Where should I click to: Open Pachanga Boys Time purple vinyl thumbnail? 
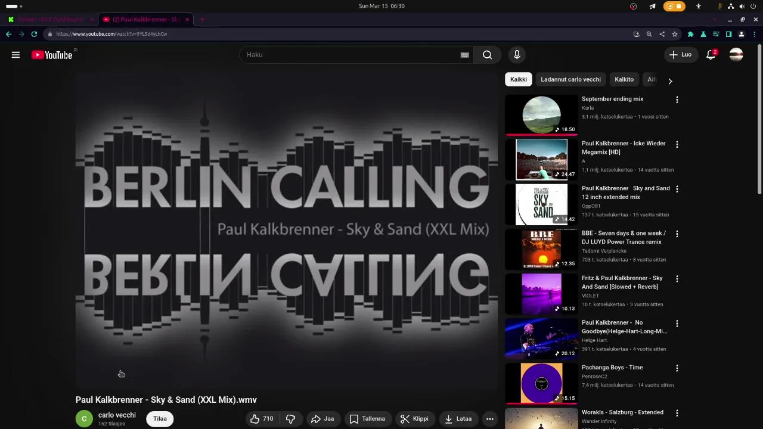(x=541, y=383)
